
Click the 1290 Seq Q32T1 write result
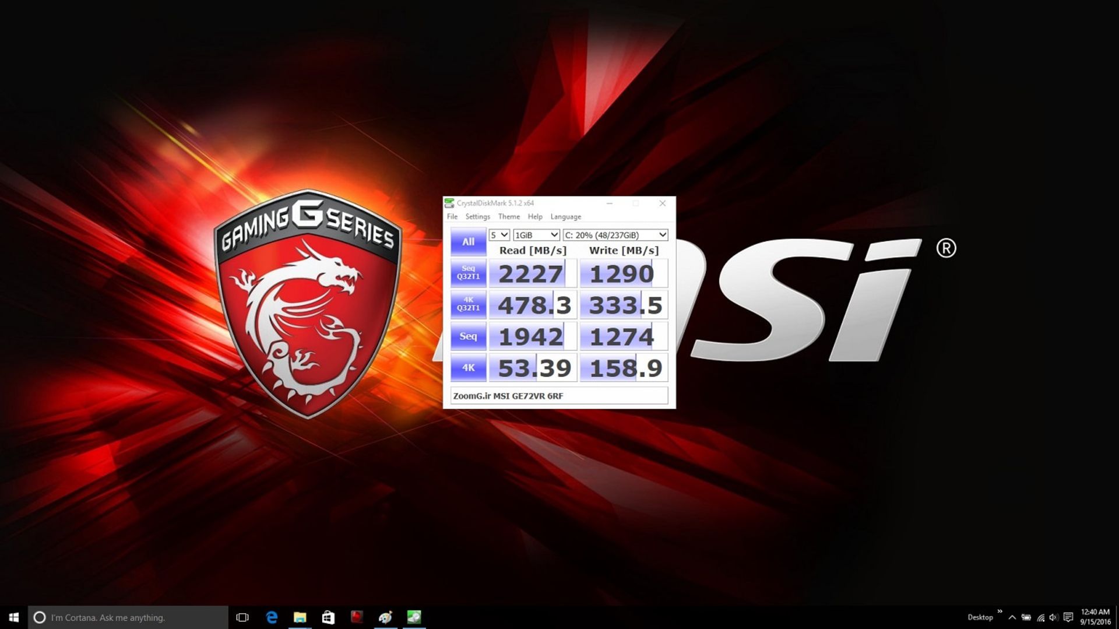click(x=624, y=273)
